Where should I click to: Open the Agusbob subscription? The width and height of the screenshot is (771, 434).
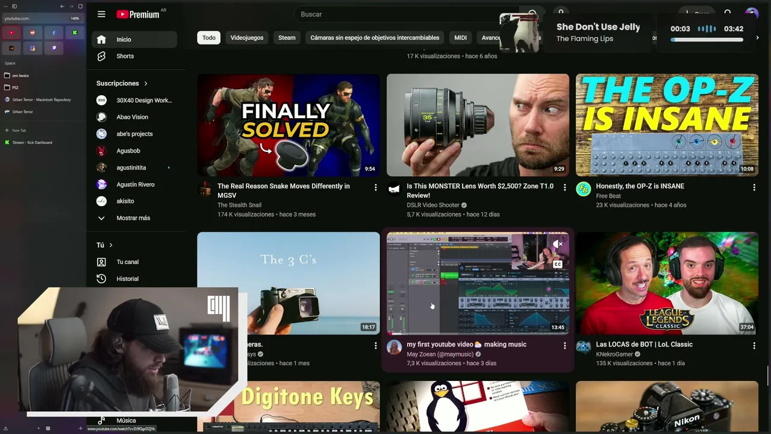(134, 151)
